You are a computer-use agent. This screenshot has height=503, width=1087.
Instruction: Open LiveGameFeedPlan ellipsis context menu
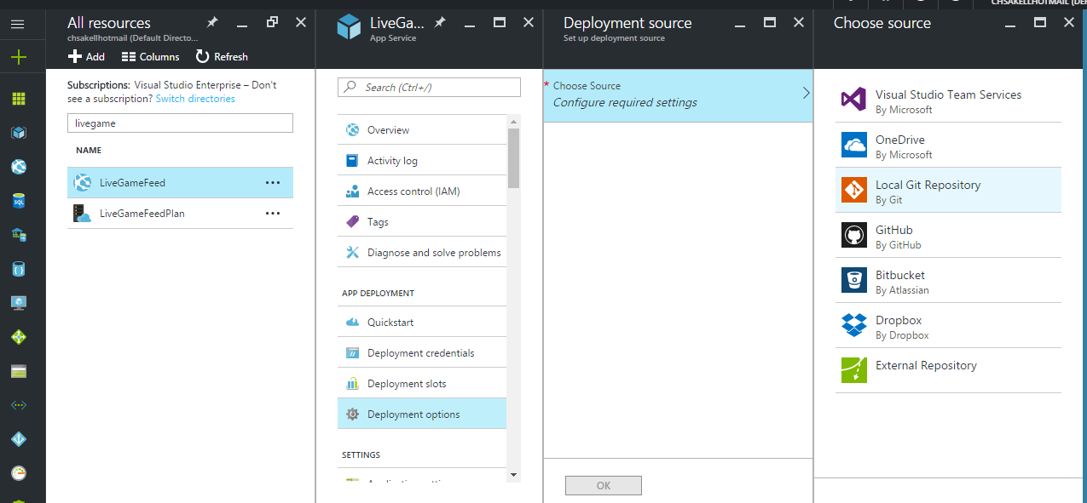pyautogui.click(x=273, y=213)
